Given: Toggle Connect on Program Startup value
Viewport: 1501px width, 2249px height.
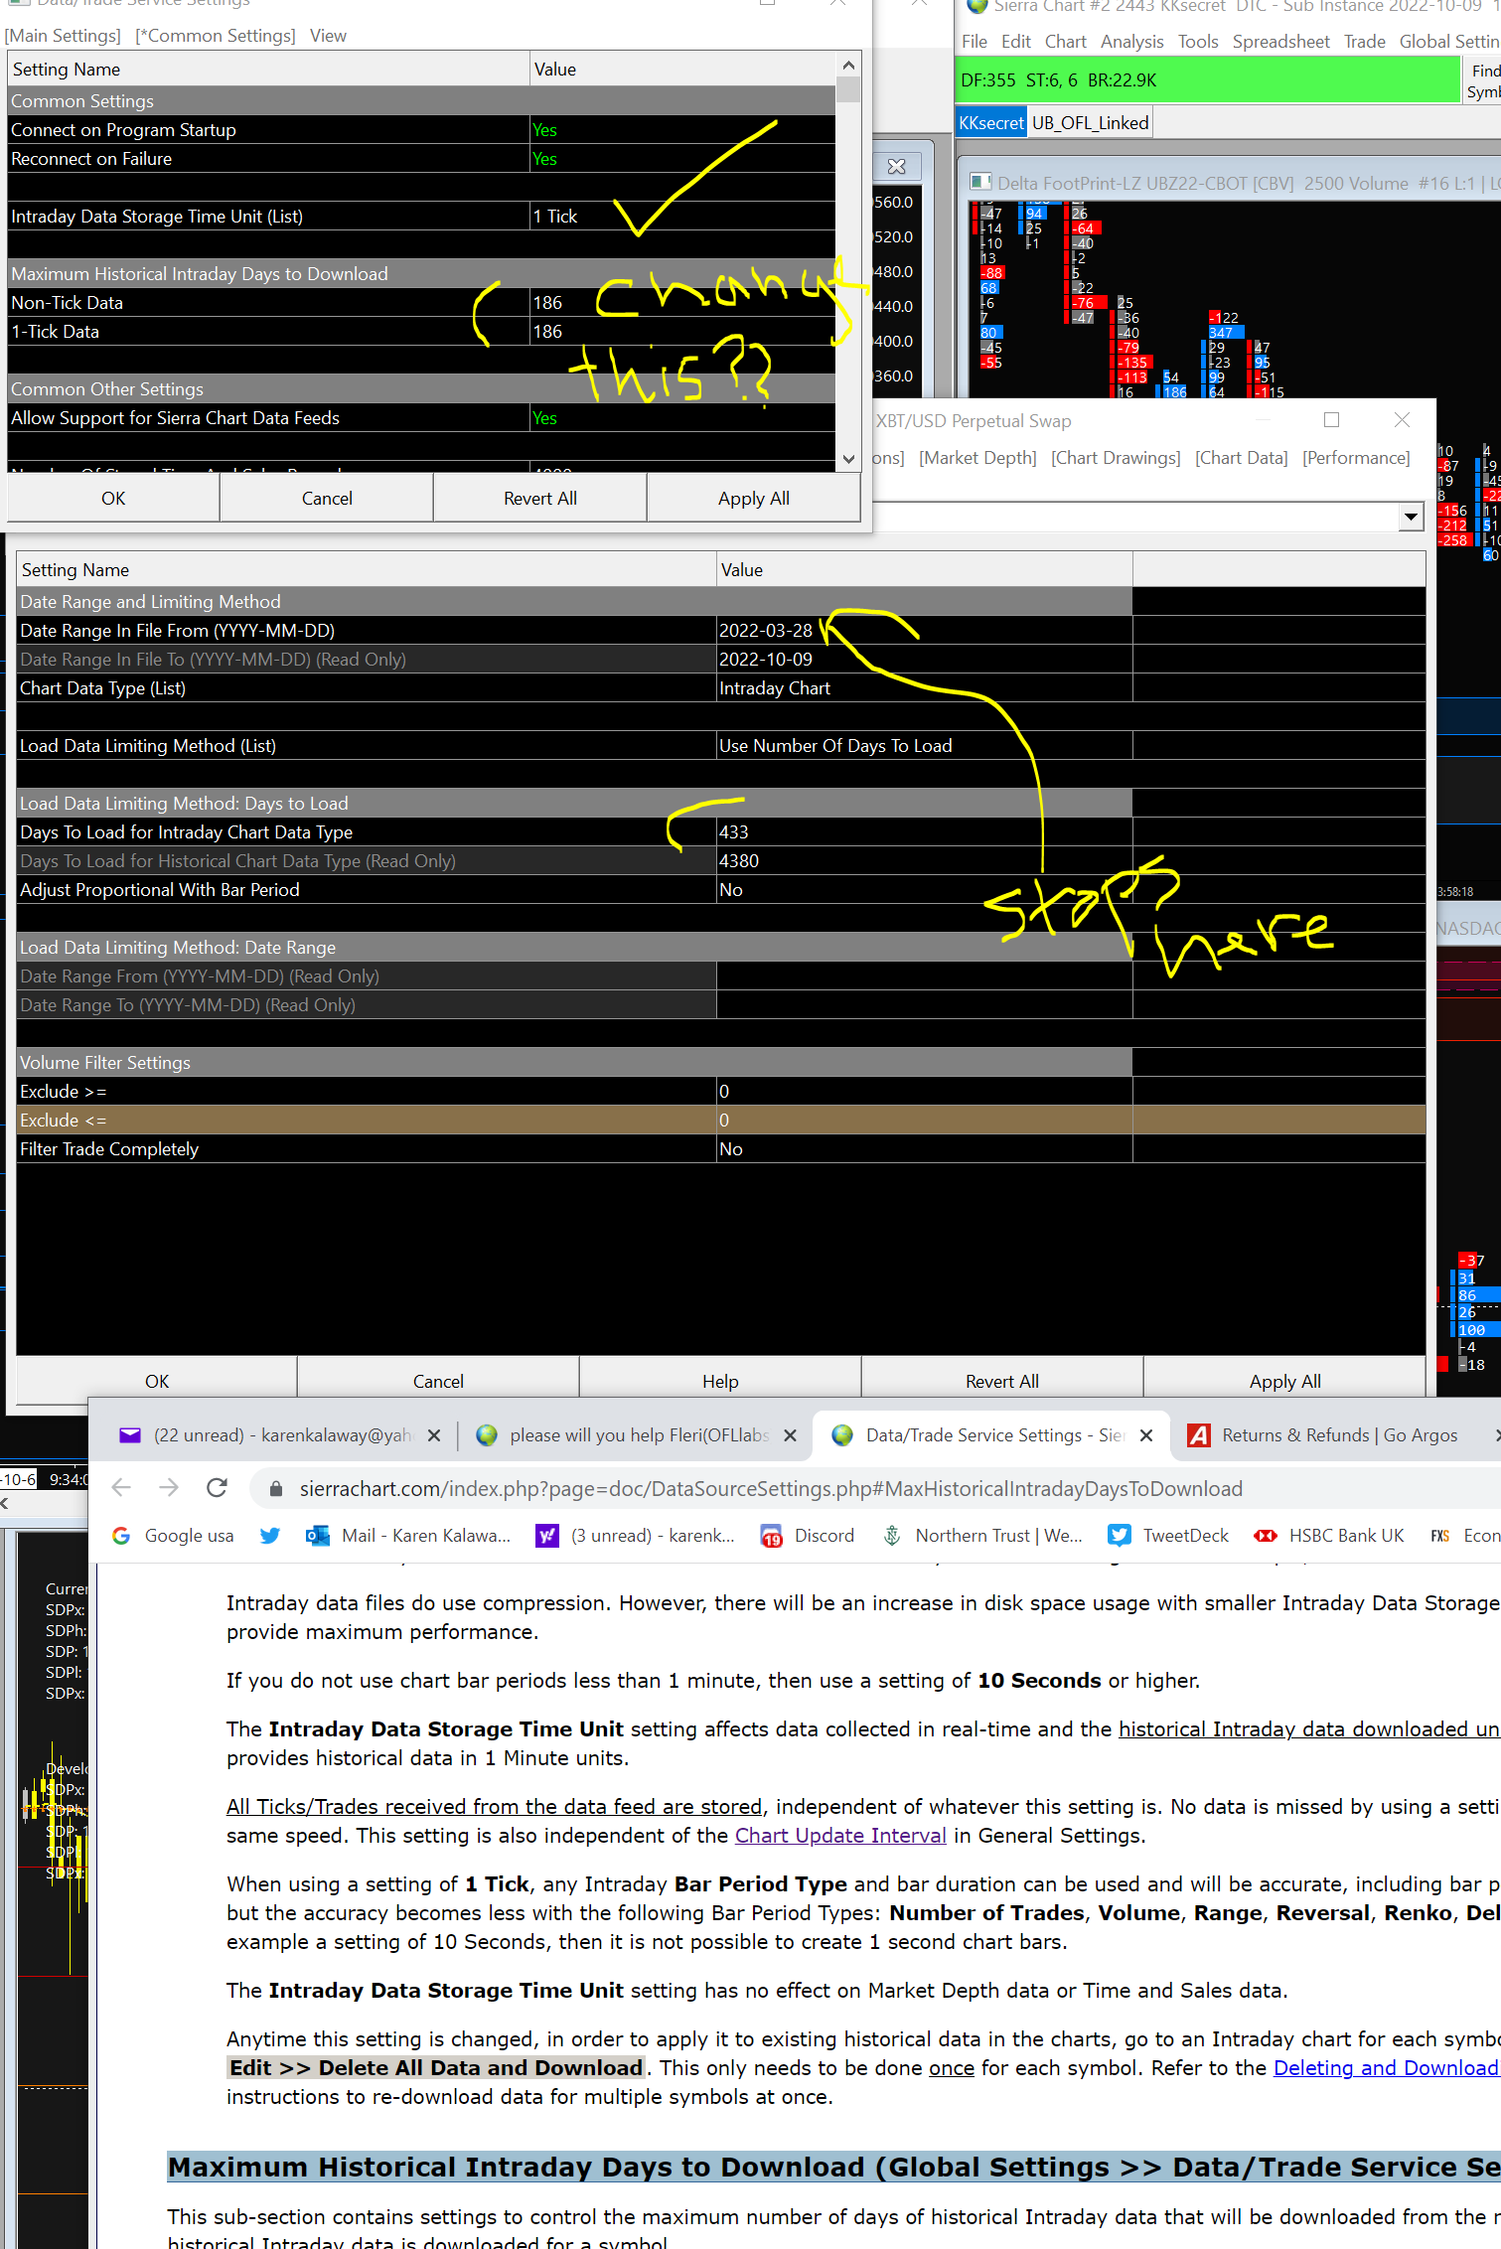Looking at the screenshot, I should (x=682, y=130).
